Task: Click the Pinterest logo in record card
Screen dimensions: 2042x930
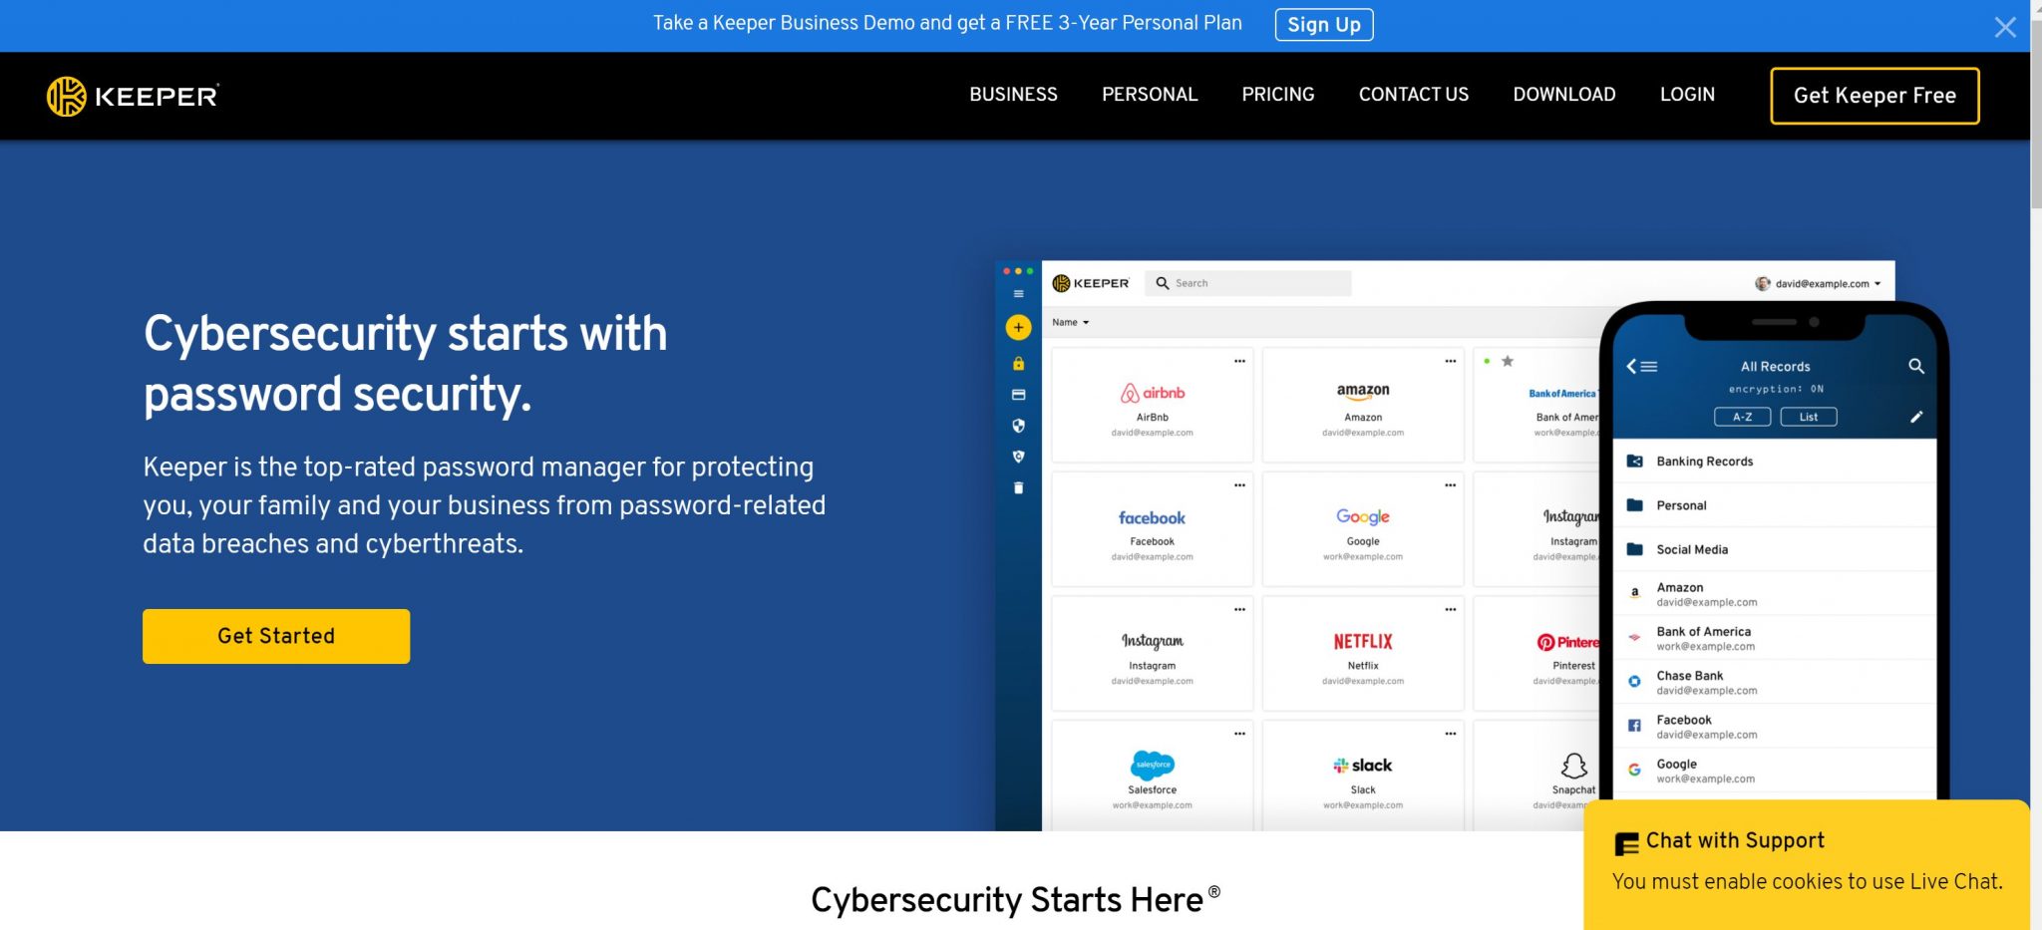Action: [x=1568, y=642]
